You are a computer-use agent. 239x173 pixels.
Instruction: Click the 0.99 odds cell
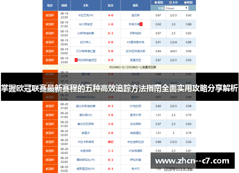158,151
